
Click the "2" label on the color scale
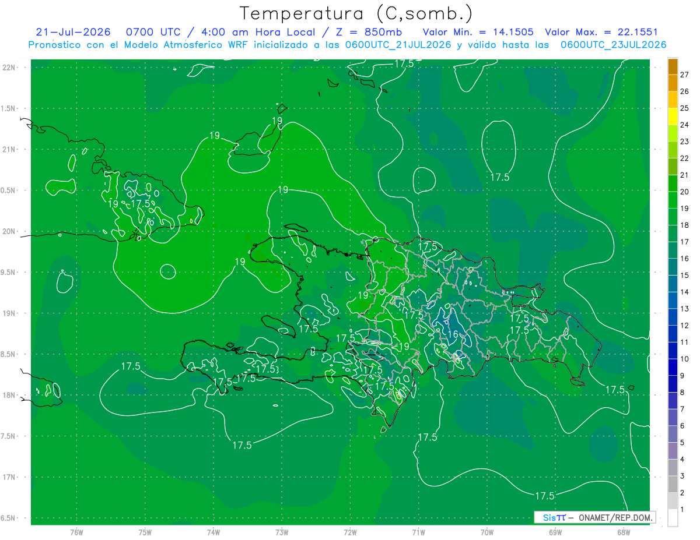[682, 493]
